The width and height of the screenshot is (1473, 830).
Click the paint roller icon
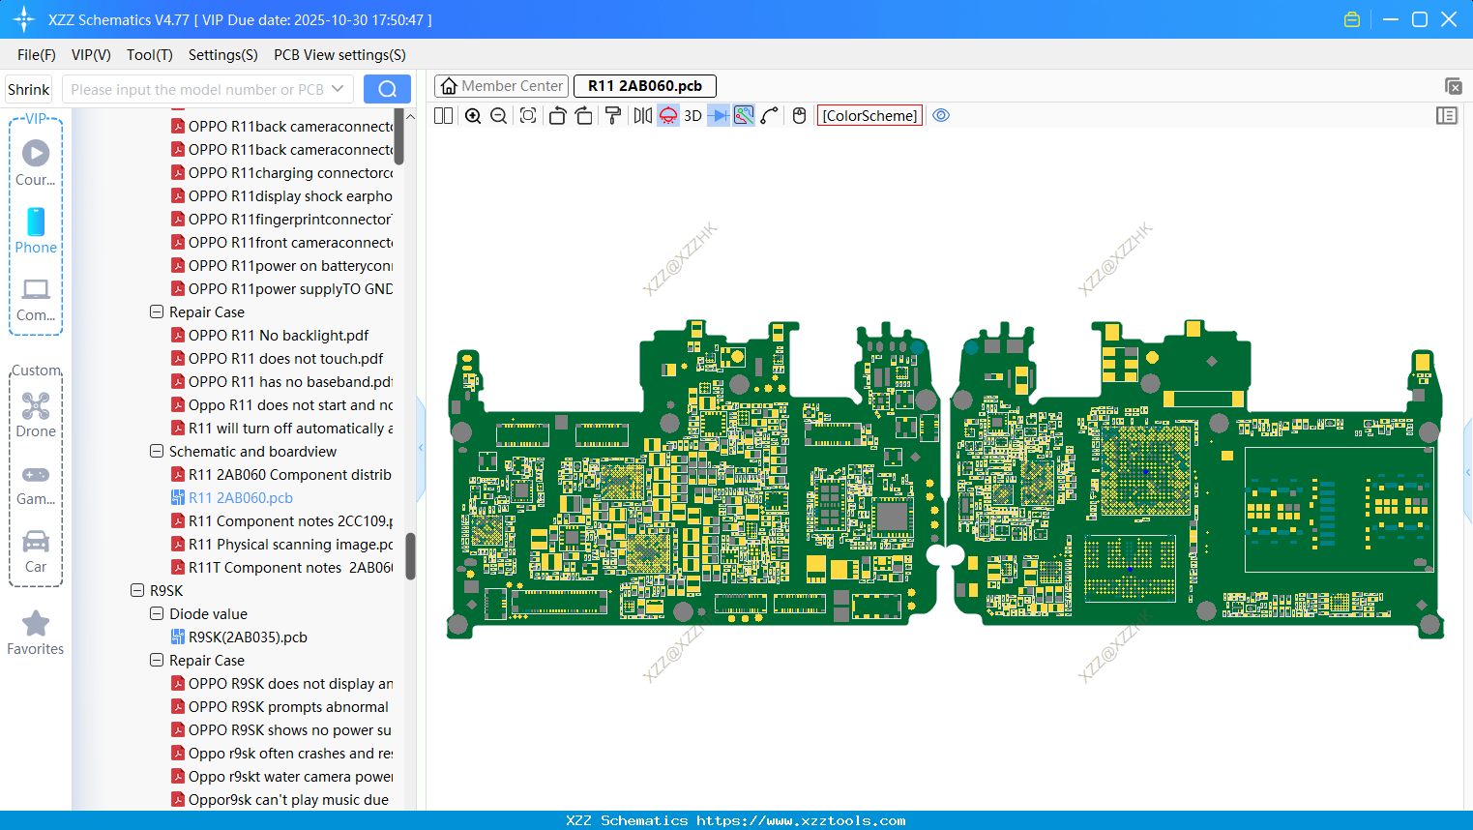point(613,116)
